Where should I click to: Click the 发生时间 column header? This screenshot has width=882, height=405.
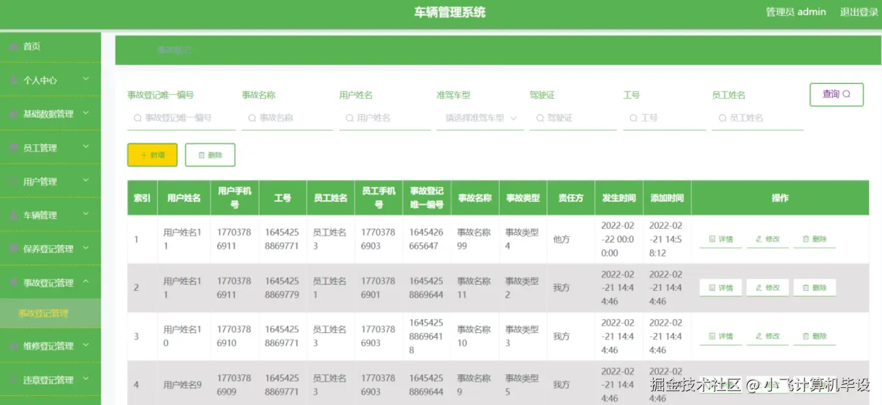(x=619, y=198)
